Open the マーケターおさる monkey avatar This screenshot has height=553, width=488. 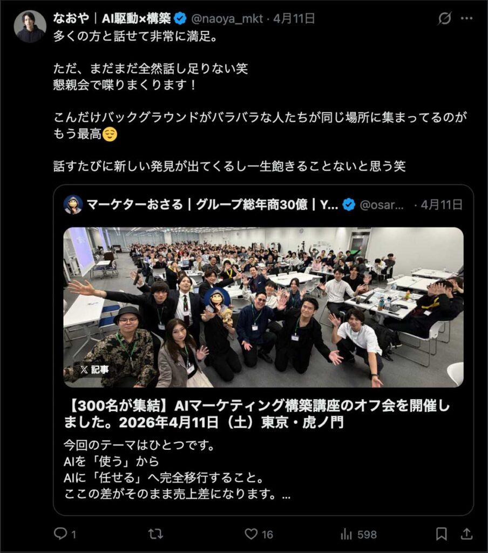pyautogui.click(x=73, y=205)
